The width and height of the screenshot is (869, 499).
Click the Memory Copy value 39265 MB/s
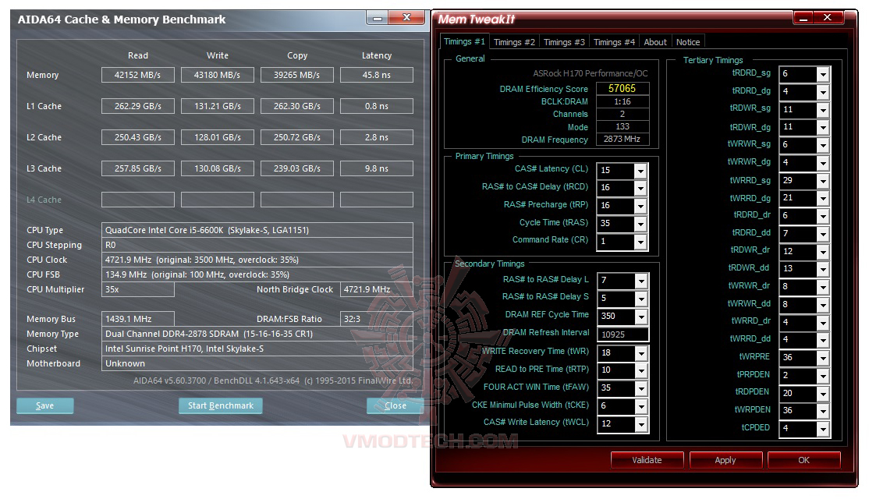[297, 75]
